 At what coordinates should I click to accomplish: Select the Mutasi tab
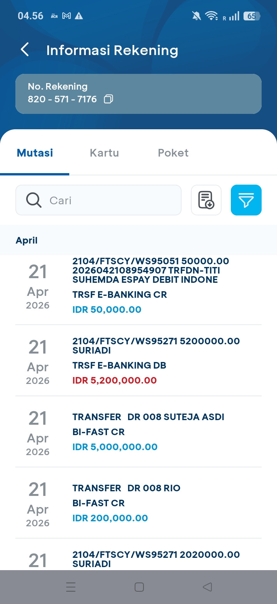coord(35,153)
